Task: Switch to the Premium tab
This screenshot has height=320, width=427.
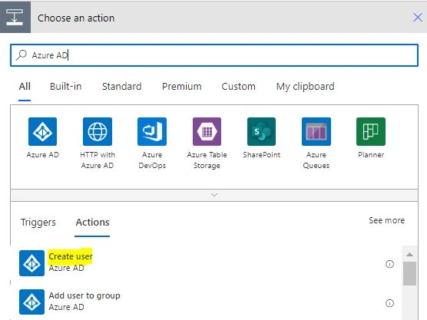Action: (x=182, y=87)
